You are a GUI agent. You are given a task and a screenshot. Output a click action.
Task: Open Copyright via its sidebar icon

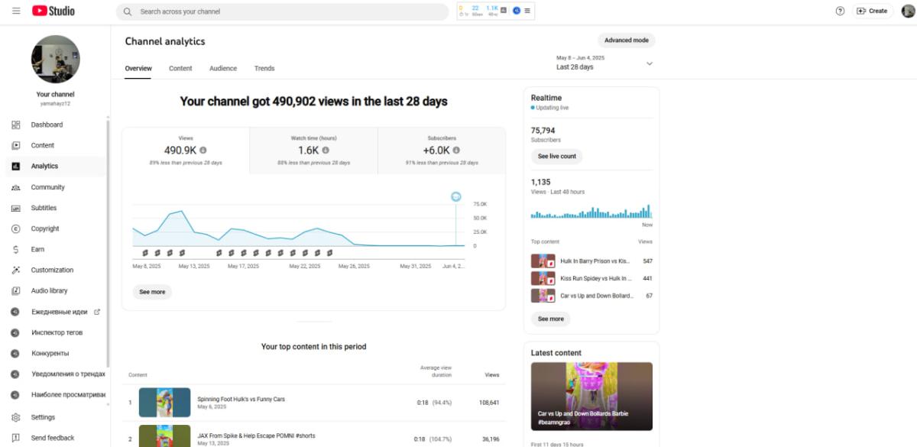16,228
